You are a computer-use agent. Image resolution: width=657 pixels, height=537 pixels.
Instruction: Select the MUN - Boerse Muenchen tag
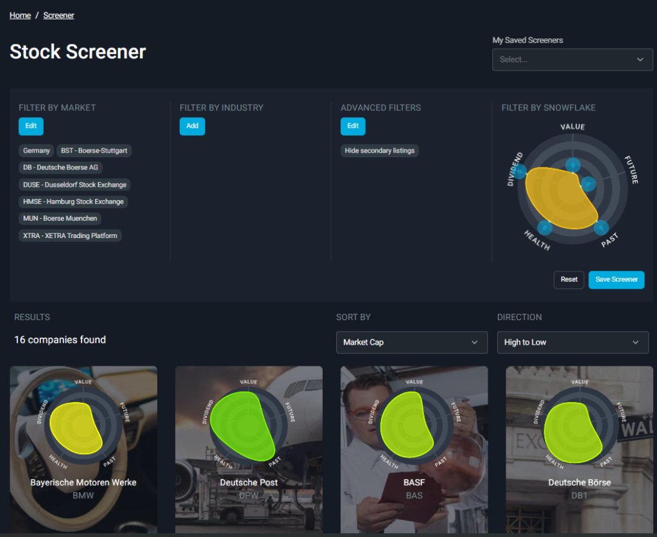(60, 218)
